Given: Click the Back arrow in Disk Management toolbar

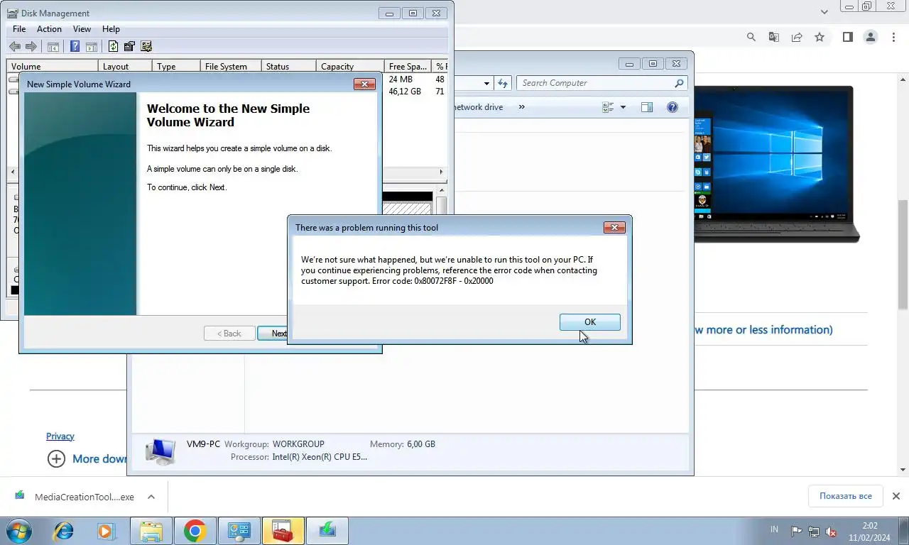Looking at the screenshot, I should 14,47.
